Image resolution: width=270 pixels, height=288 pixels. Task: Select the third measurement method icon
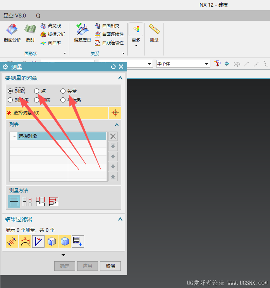(x=40, y=201)
